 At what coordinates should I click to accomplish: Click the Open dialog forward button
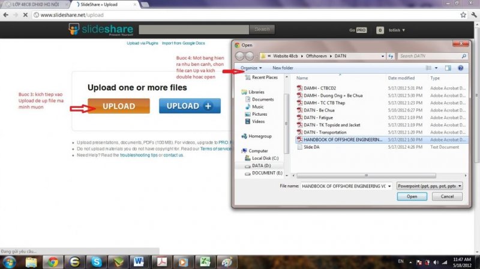(250, 56)
